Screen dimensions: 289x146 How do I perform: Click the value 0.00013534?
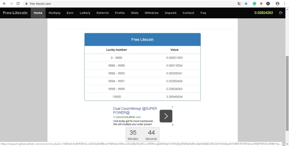[174, 66]
